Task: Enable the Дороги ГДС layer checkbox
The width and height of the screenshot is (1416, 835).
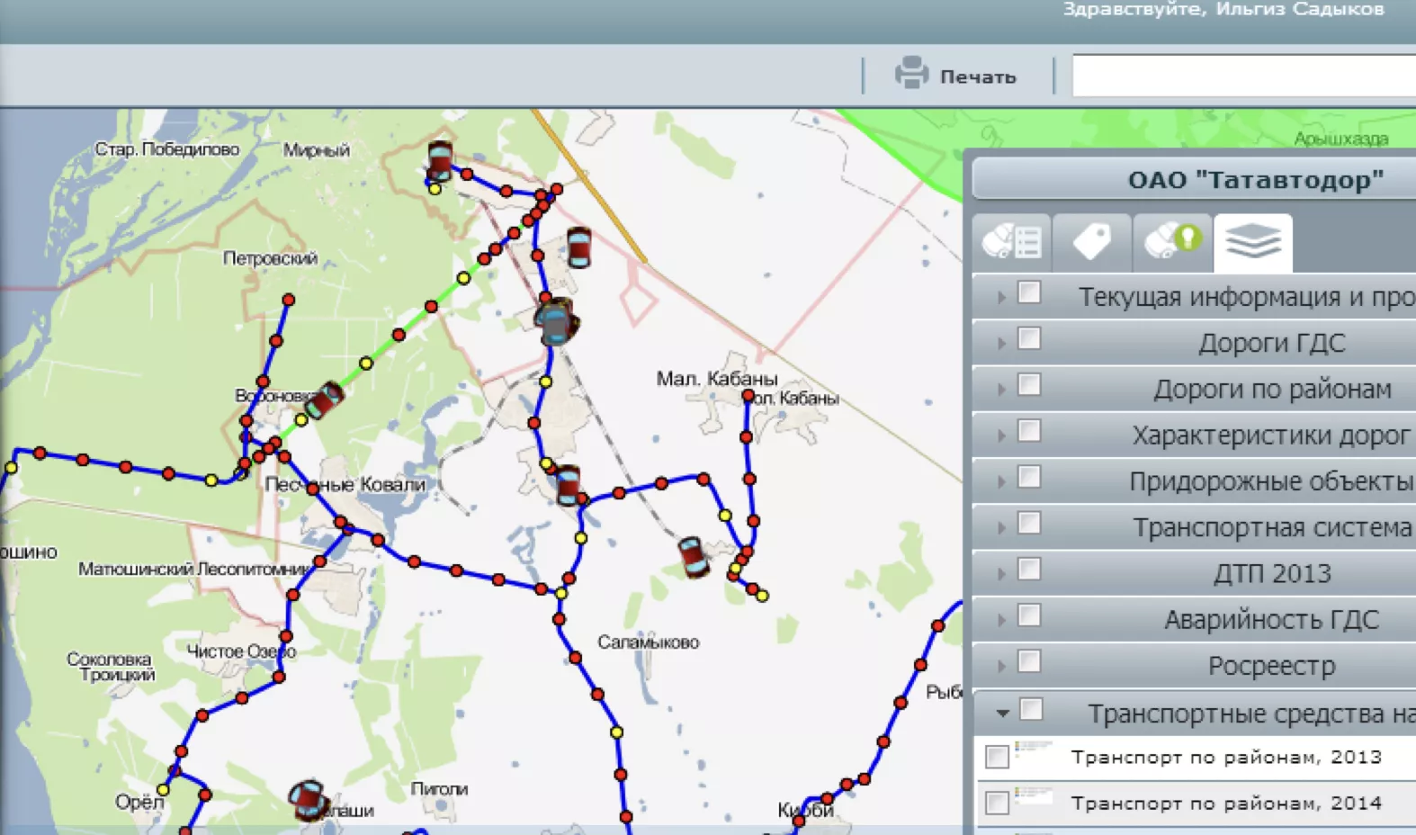Action: [x=1029, y=339]
